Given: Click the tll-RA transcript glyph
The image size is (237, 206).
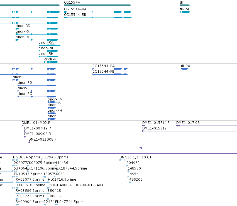Looking at the screenshot, I should tap(185, 12).
